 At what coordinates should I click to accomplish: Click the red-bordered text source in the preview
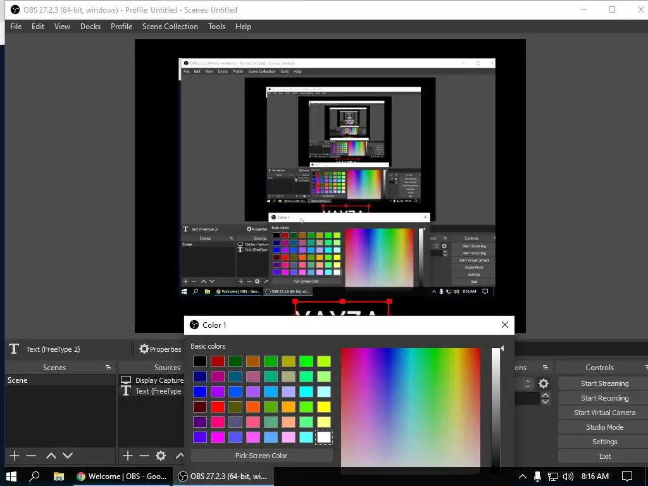[x=342, y=308]
